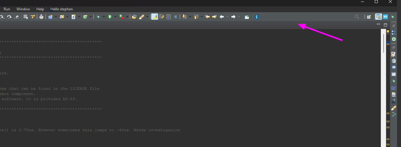Expand the Search flashlight dropdown arrow

pos(147,17)
